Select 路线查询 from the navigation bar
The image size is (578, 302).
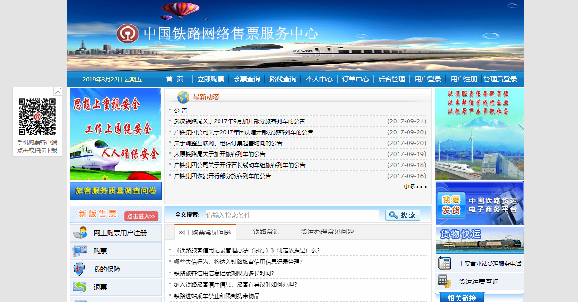(x=283, y=79)
